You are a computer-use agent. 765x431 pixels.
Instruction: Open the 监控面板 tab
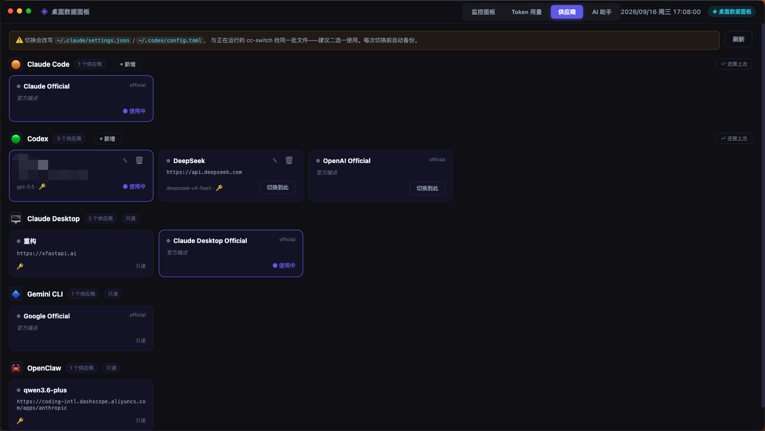pos(483,12)
